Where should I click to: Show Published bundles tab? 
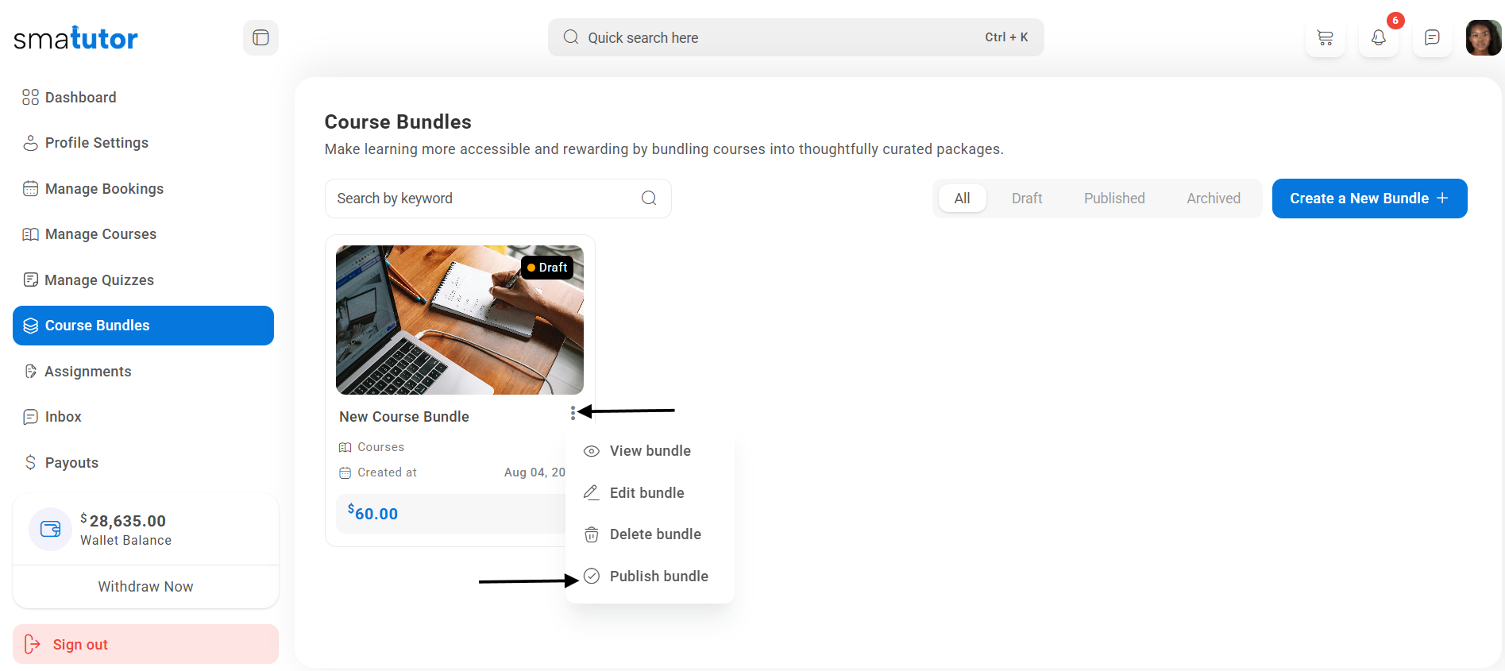pos(1114,199)
